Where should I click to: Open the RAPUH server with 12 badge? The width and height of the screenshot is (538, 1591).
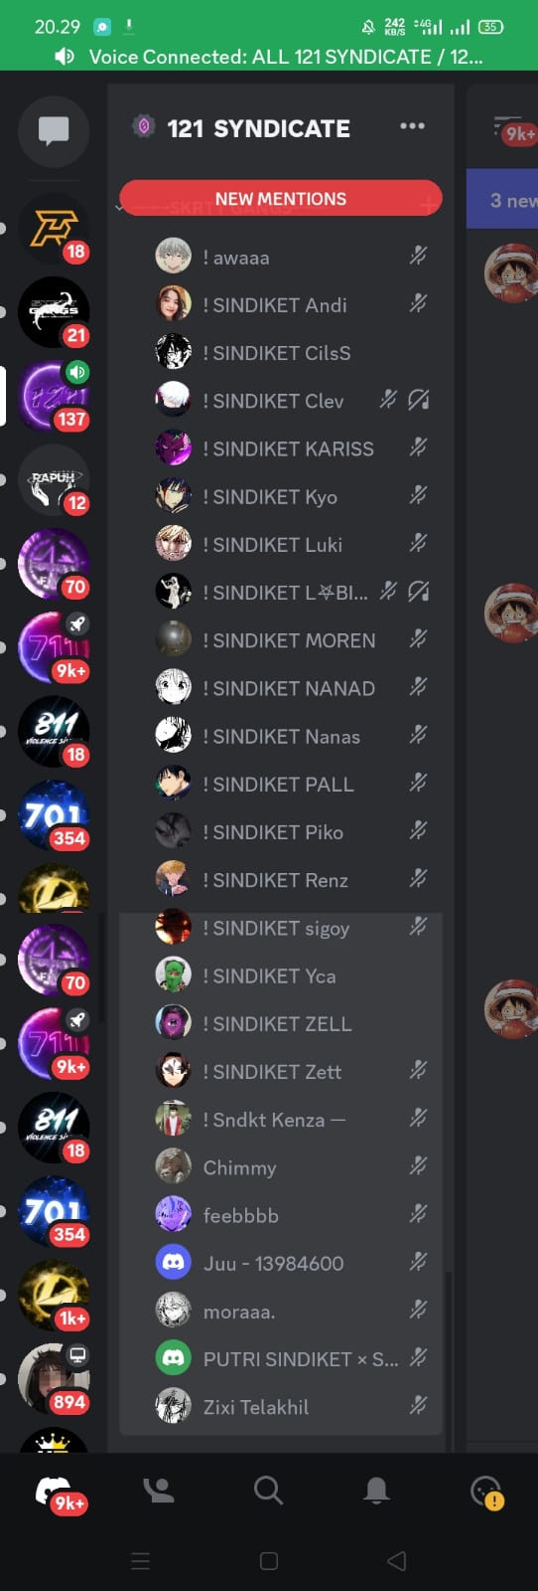pyautogui.click(x=55, y=480)
